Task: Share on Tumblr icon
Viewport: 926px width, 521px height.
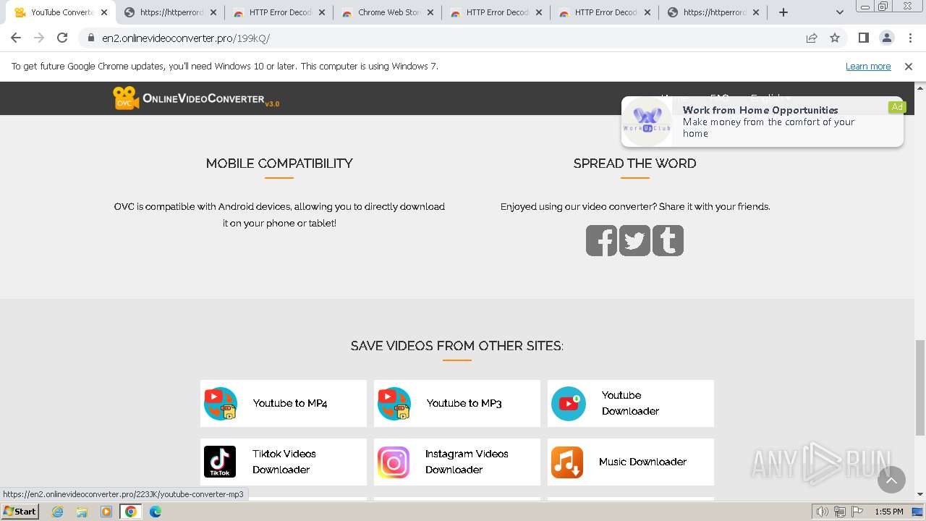Action: click(668, 240)
